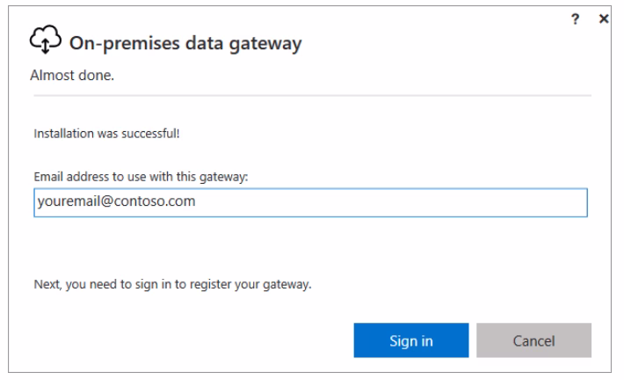Focus the gateway email address field
The width and height of the screenshot is (624, 380).
point(310,202)
